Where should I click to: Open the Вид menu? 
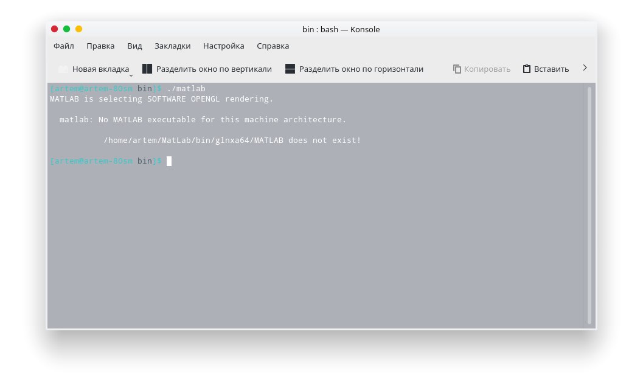click(134, 46)
